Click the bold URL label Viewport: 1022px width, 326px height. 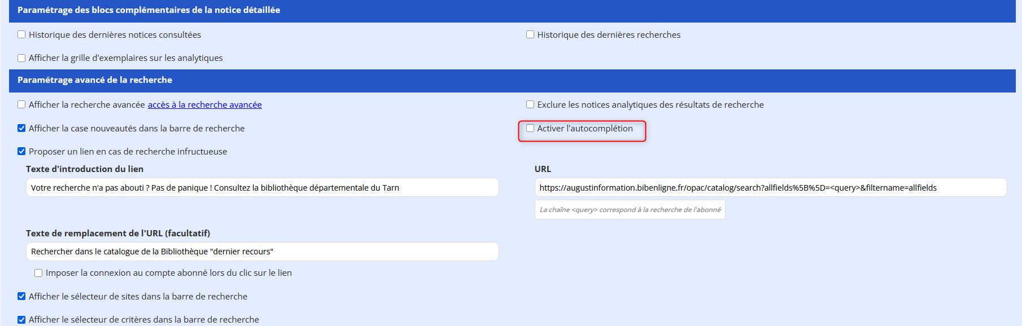pos(543,169)
